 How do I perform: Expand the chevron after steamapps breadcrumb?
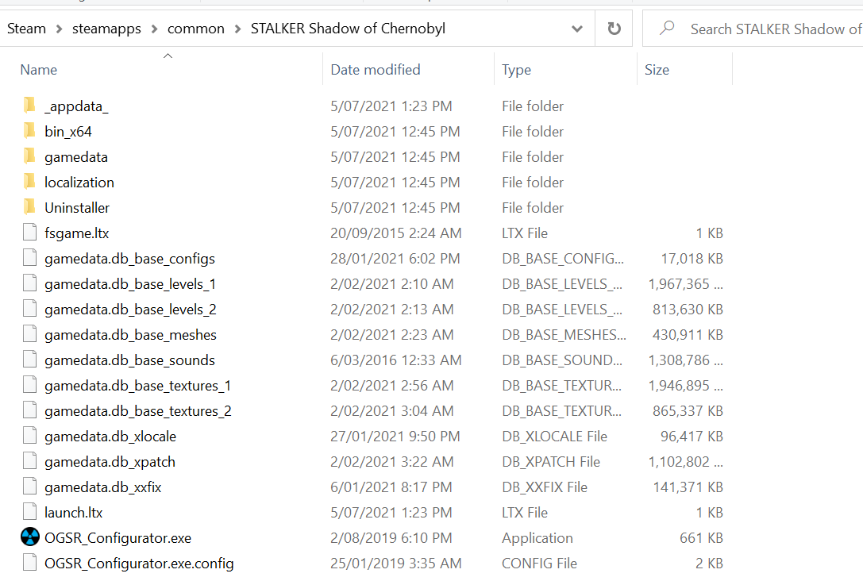[x=155, y=29]
